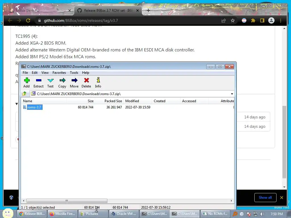Share this page from the address bar
This screenshot has height=218, width=291.
(x=224, y=20)
